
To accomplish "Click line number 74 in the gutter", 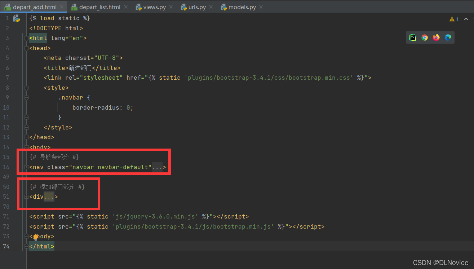I will click(6, 246).
